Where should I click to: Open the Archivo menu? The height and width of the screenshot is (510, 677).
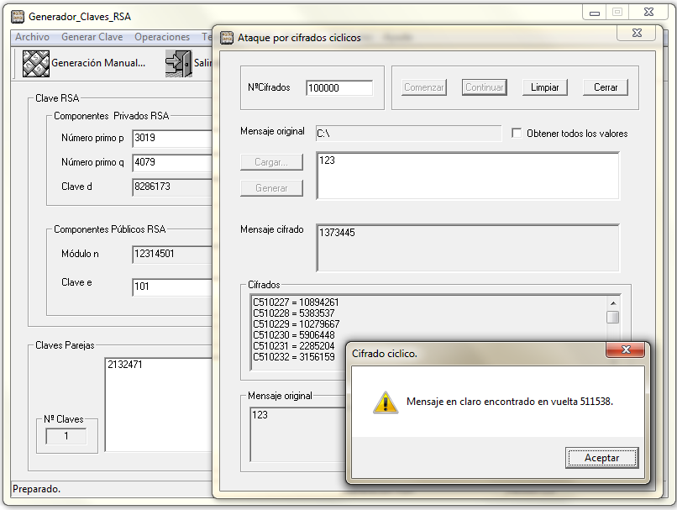coord(32,37)
